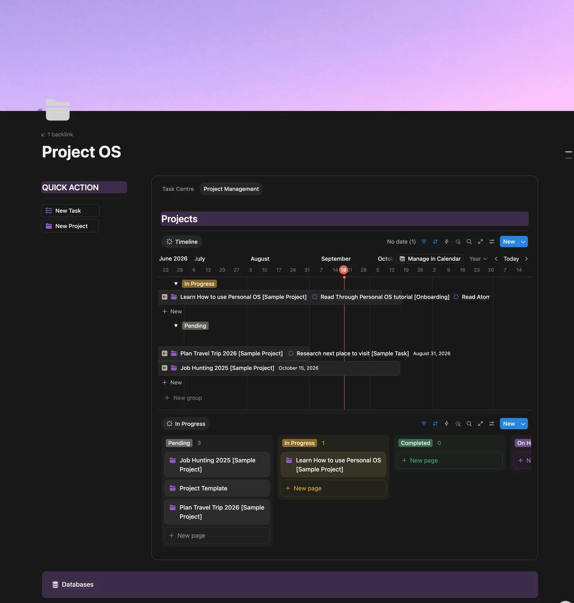Open Plan Travel Trip 2026 board card
Screen dimensions: 574x603
click(217, 512)
